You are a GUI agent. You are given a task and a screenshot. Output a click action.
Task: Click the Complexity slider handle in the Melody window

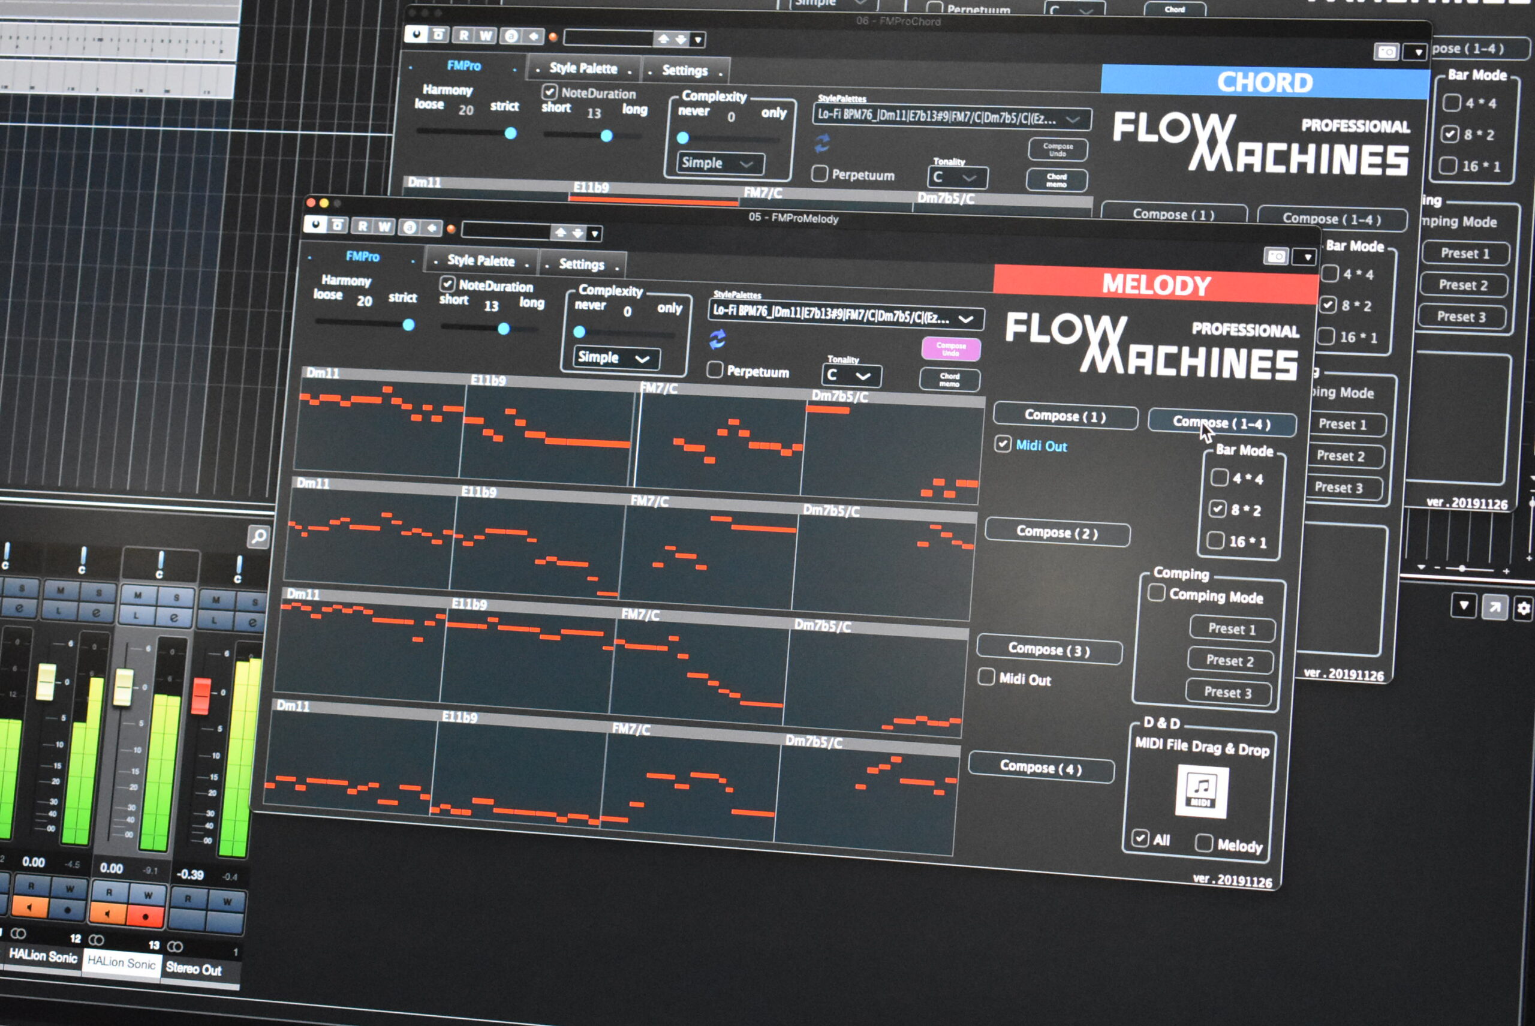pos(579,332)
